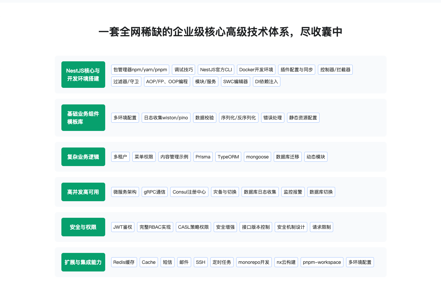Screen dimensions: 441x296
Task: Click the Redis缓存 tag
Action: point(124,262)
